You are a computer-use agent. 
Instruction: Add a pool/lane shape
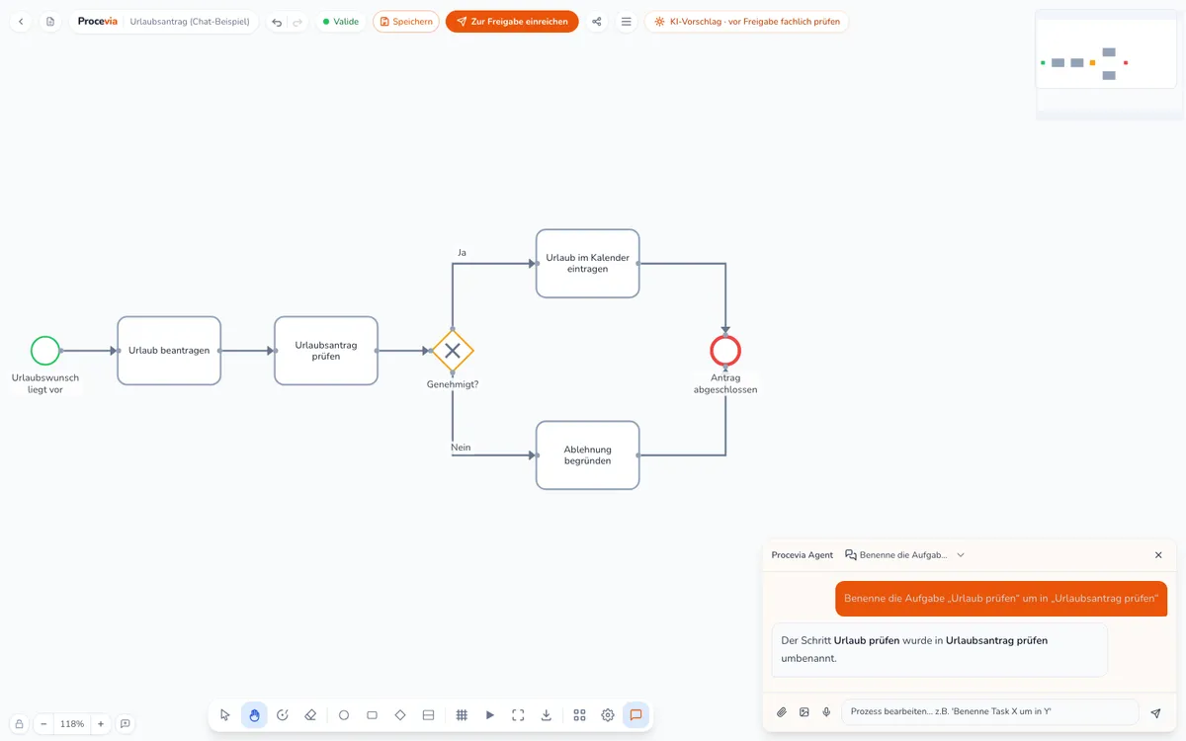pyautogui.click(x=428, y=715)
